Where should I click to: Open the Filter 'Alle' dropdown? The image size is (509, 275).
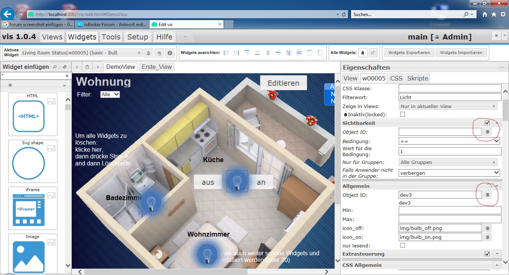110,95
